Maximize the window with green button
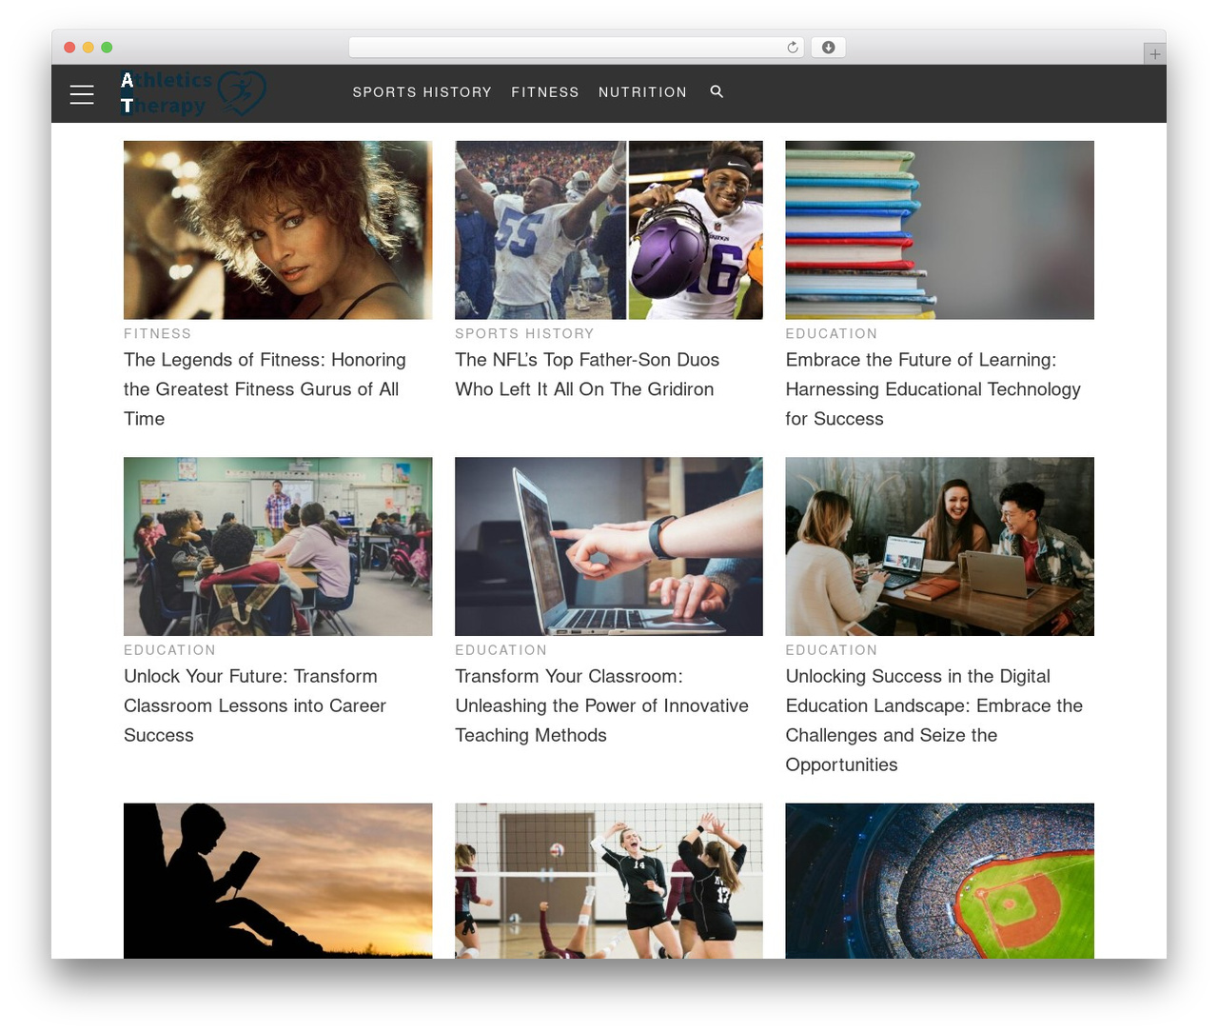The width and height of the screenshot is (1218, 1032). [x=107, y=48]
